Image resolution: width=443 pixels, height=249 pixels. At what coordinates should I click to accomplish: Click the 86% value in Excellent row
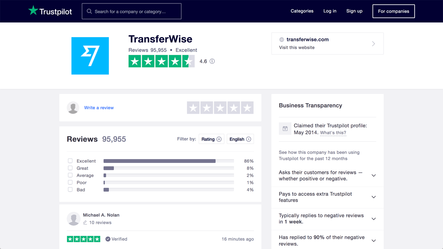[x=249, y=161]
